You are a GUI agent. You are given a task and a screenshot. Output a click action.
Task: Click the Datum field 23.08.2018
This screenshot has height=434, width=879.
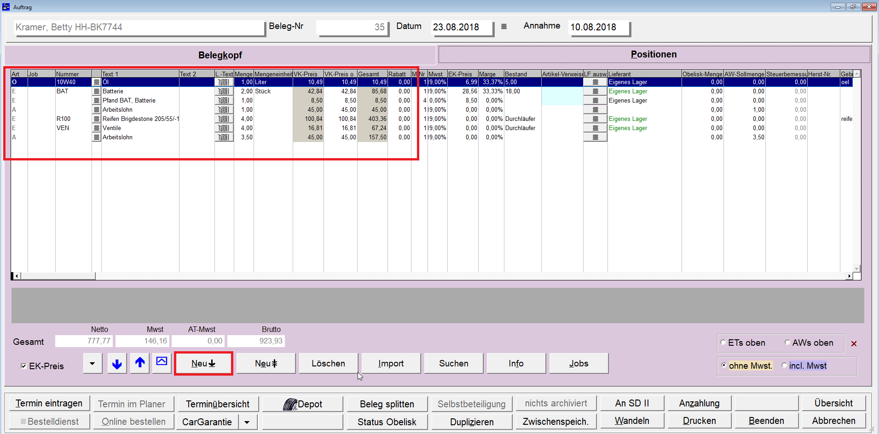pyautogui.click(x=462, y=28)
